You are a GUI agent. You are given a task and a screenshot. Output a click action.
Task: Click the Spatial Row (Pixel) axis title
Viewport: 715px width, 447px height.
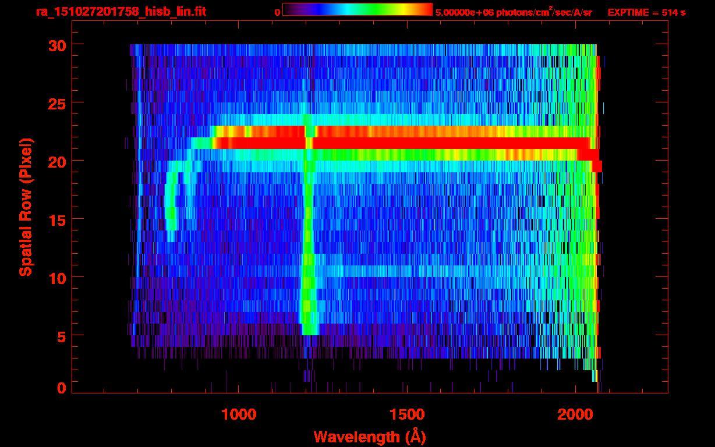click(x=26, y=207)
